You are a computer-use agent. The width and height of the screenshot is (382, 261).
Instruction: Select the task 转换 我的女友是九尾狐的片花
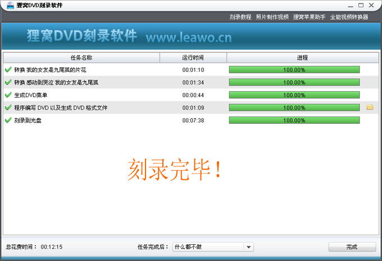tap(50, 70)
